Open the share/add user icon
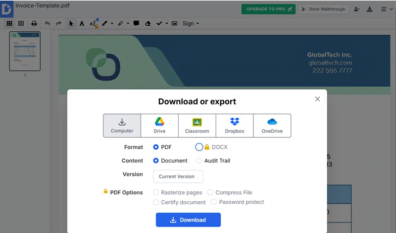Screen dimensions: 396x233 point(356,9)
